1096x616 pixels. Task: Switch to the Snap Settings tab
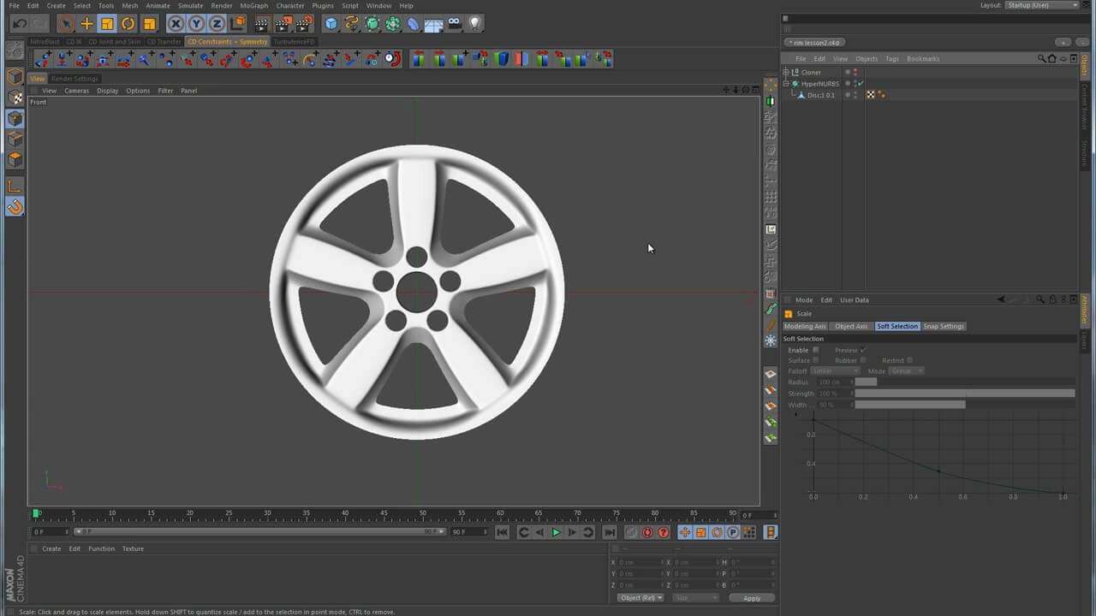point(944,326)
